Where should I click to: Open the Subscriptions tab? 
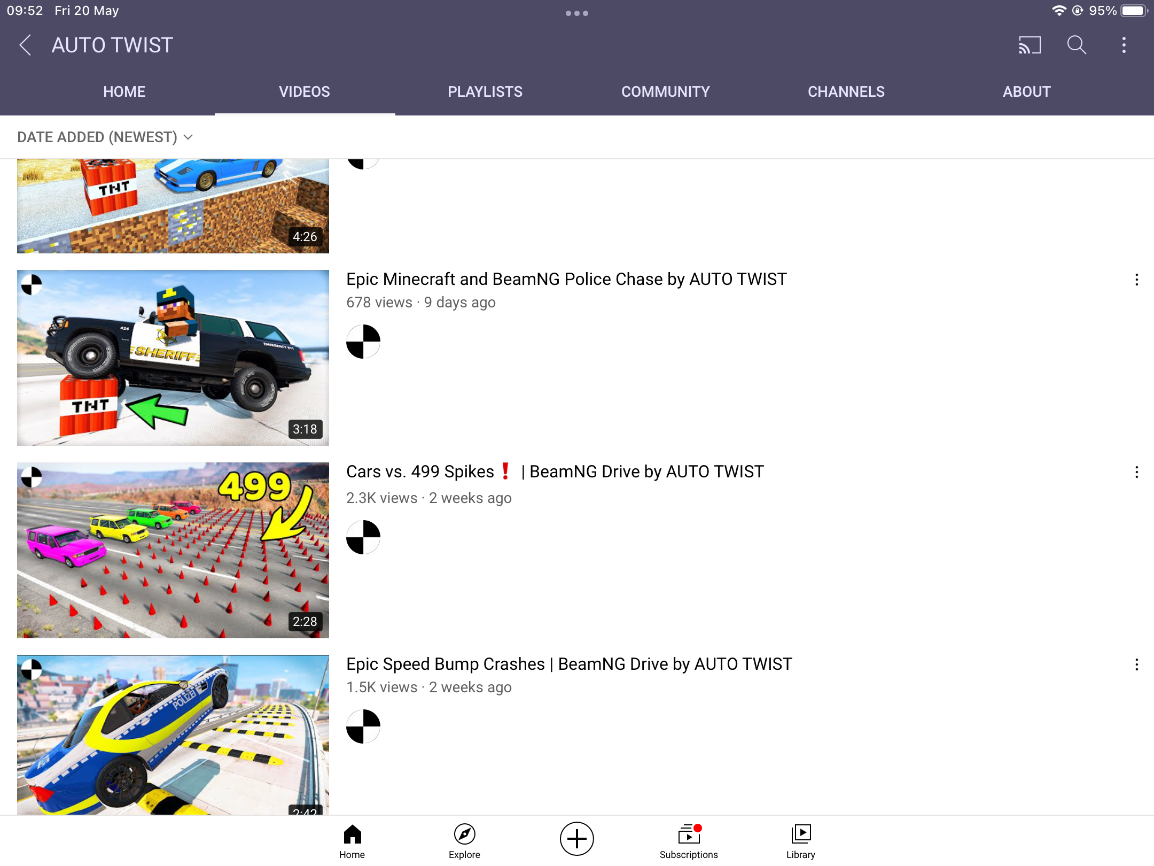coord(689,841)
